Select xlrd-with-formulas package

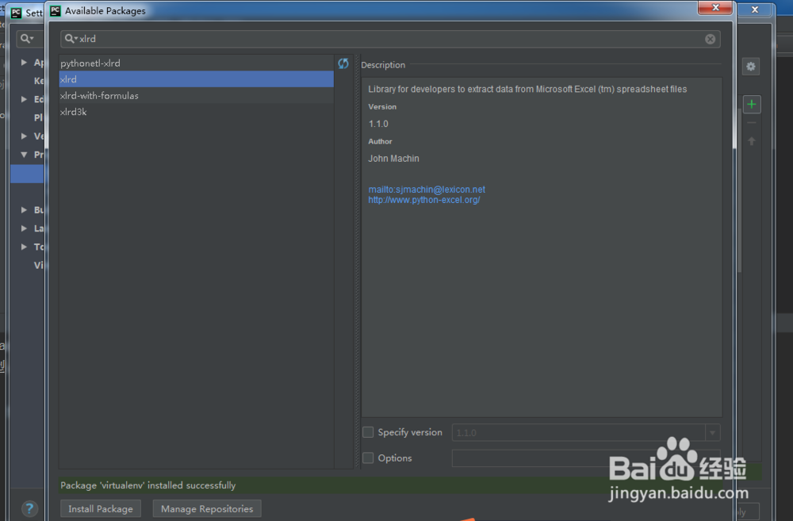196,96
